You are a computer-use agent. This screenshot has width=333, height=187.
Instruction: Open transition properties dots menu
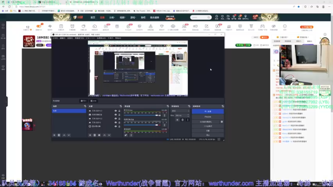tap(188, 120)
